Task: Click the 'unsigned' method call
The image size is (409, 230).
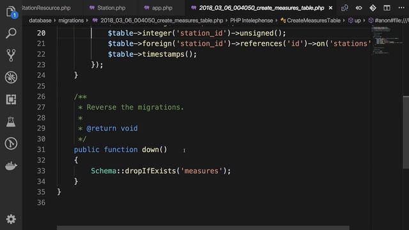Action: 257,33
